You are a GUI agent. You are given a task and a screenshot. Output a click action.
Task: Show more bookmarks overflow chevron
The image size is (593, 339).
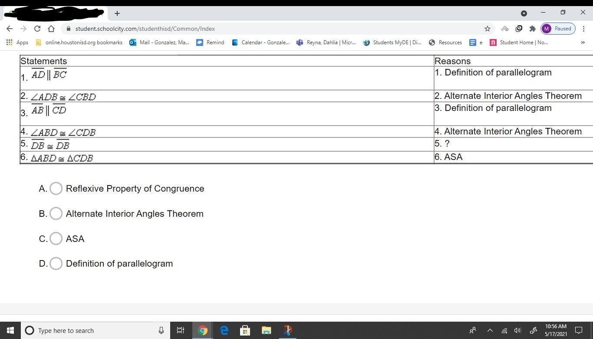click(x=583, y=42)
